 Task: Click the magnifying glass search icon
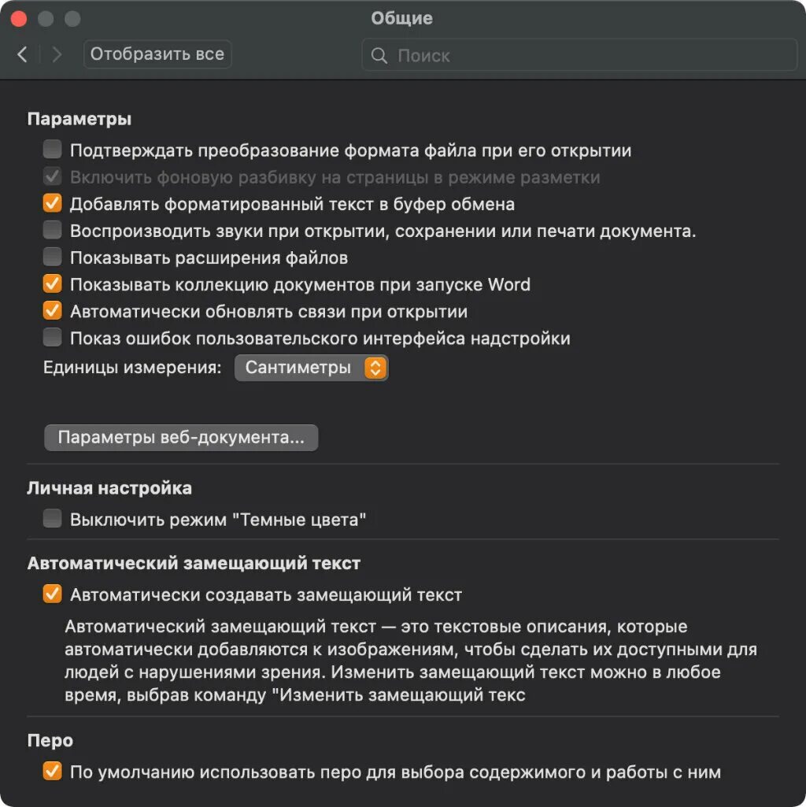[379, 56]
